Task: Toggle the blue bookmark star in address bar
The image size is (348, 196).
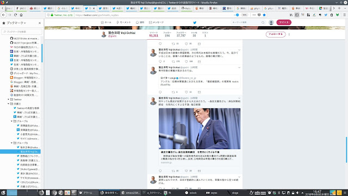Action: click(264, 15)
